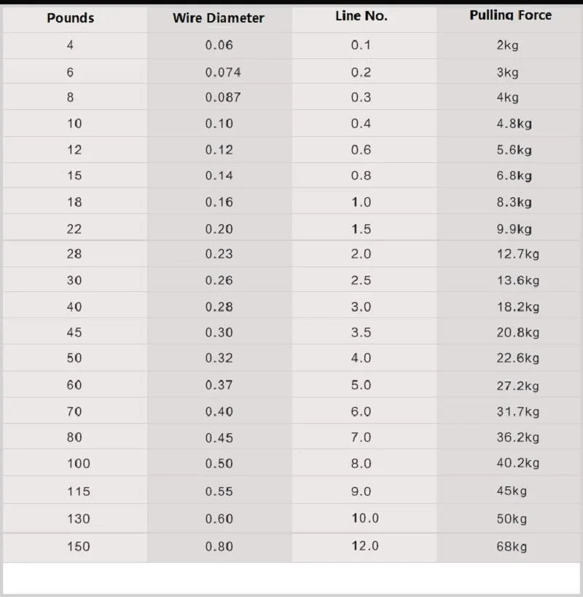Click the 0.37 wire diameter cell

pos(219,385)
